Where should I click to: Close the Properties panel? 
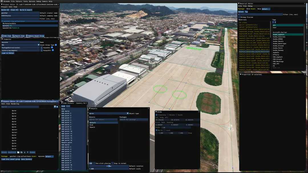click(305, 75)
